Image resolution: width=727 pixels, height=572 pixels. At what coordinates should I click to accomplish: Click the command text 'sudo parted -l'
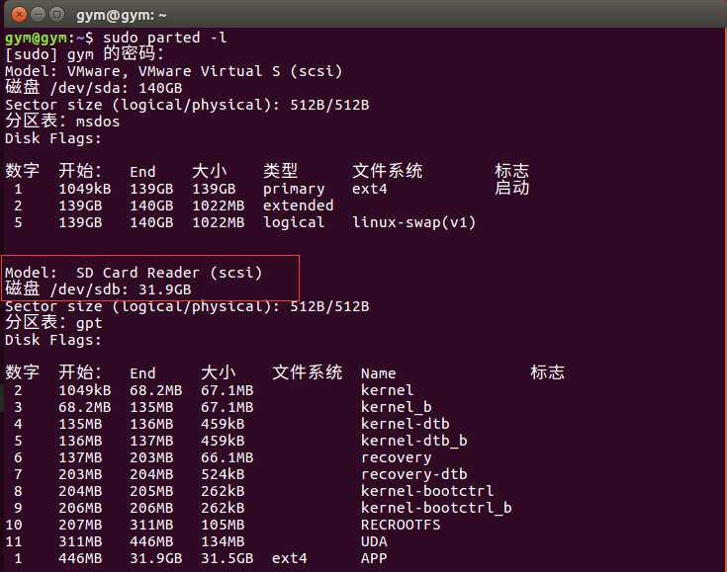pos(164,38)
